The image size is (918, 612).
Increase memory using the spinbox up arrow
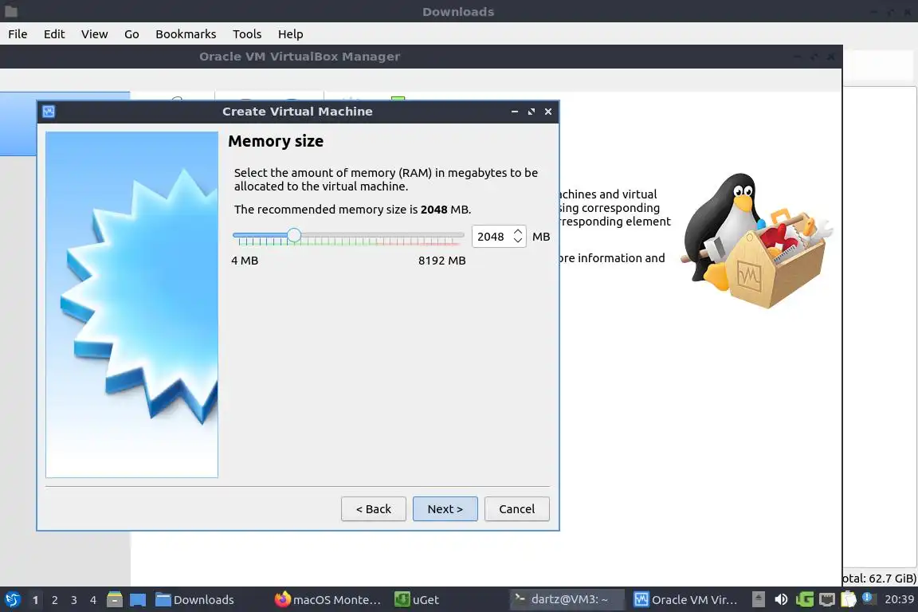point(518,231)
